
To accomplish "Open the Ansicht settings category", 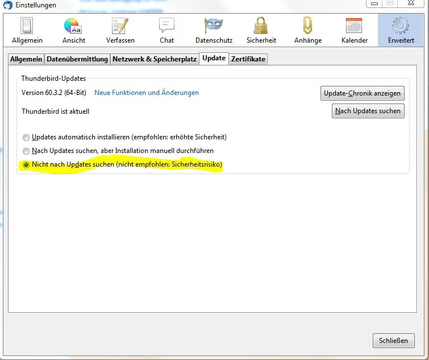I will [74, 30].
